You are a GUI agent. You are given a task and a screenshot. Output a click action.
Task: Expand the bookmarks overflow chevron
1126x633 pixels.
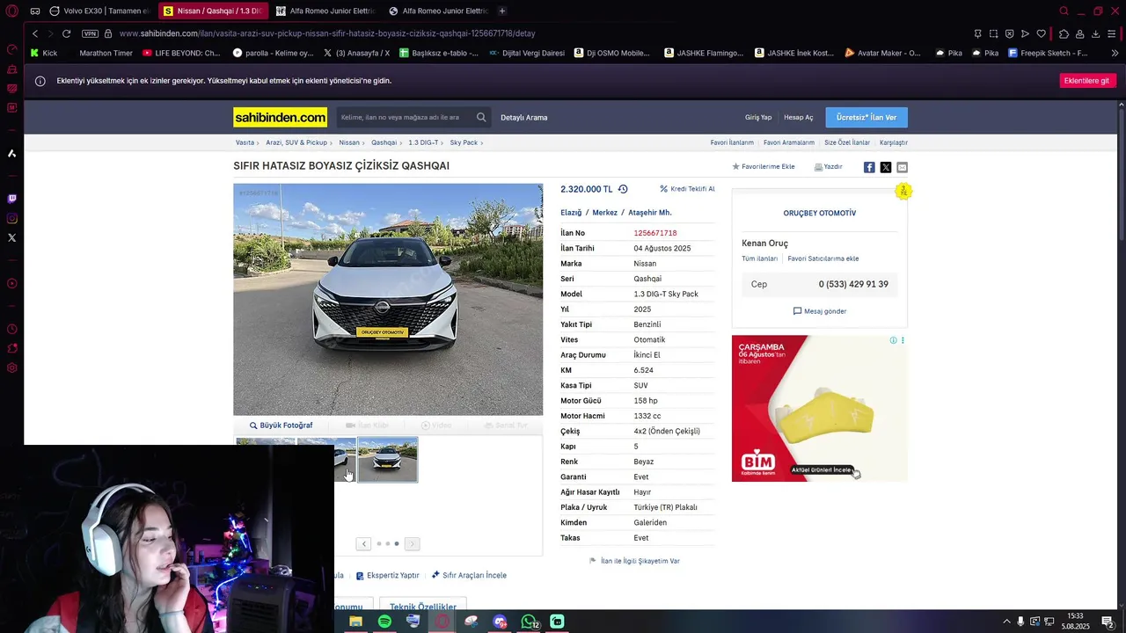1115,53
